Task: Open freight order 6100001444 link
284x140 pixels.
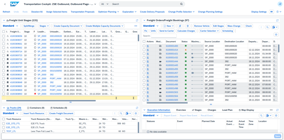Action: tap(172, 61)
